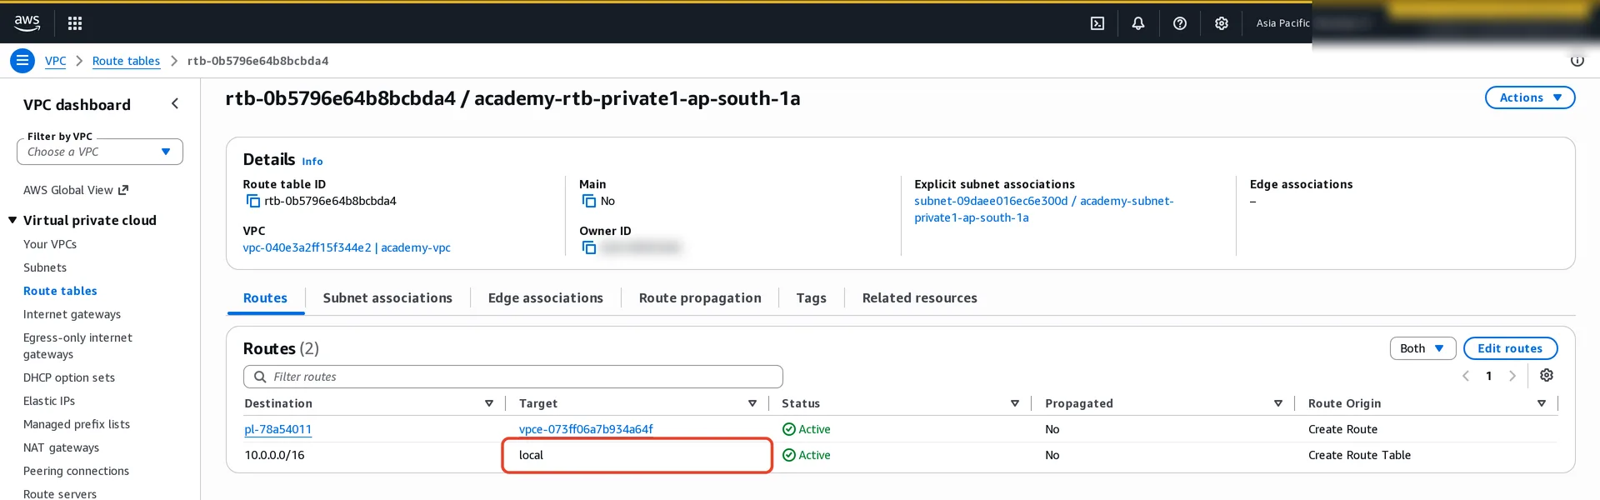
Task: Switch to the Route propagation tab
Action: coord(700,297)
